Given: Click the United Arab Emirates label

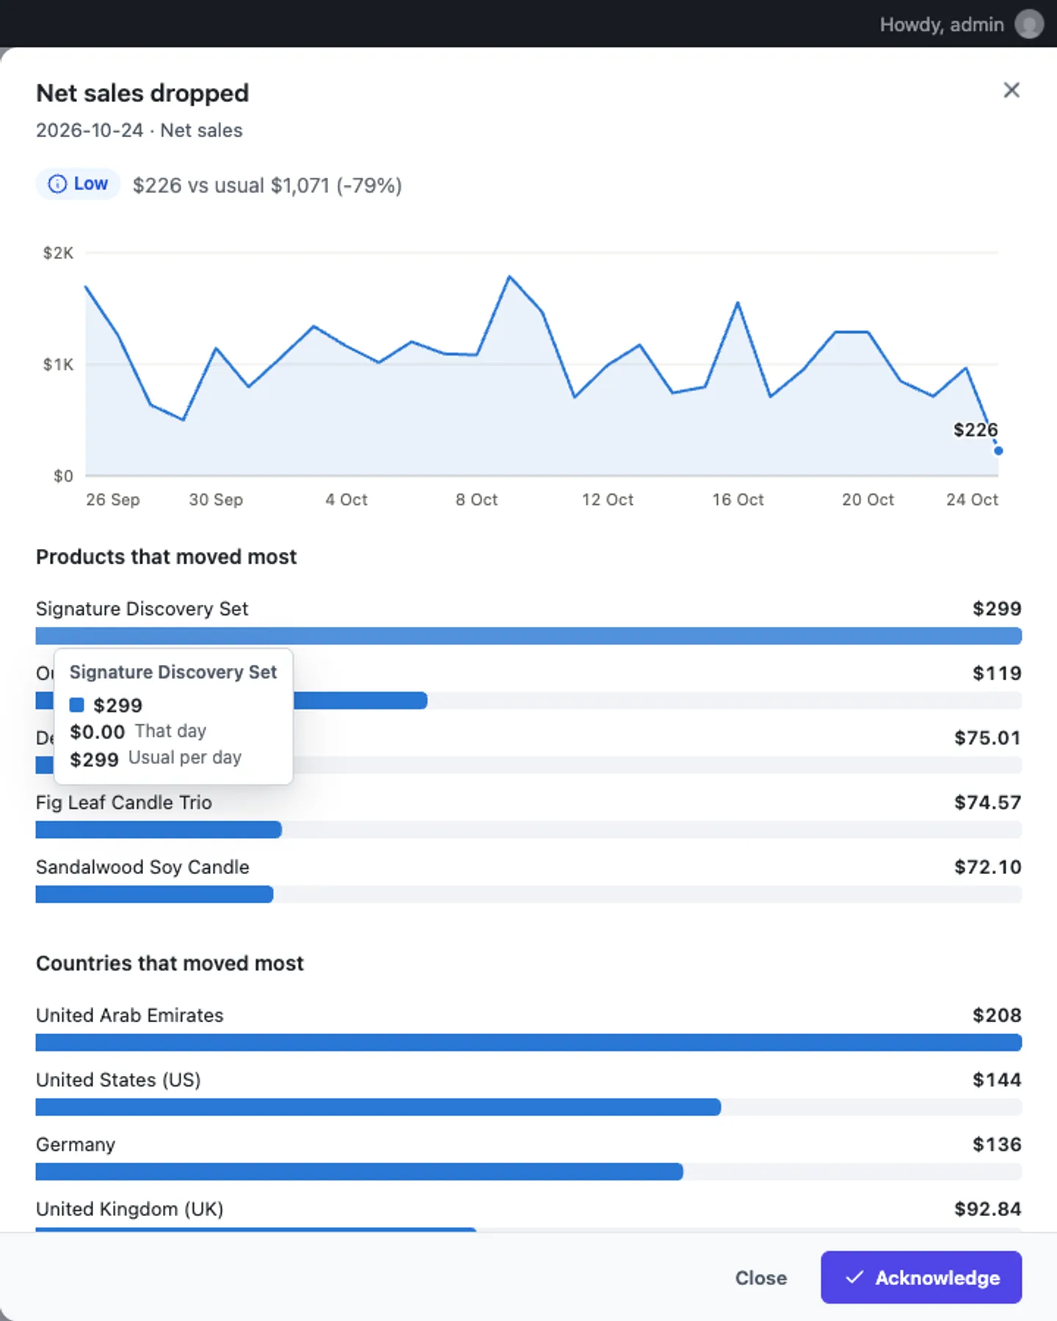Looking at the screenshot, I should (130, 1015).
